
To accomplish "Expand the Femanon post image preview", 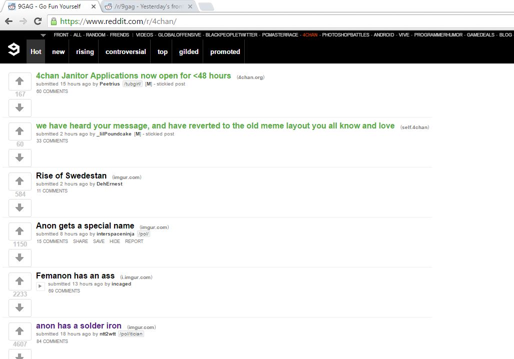I will click(x=40, y=286).
